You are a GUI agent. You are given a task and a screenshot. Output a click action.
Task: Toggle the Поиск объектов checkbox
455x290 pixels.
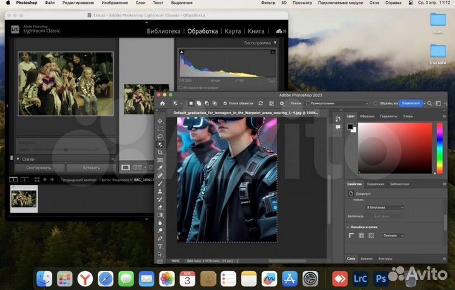coord(224,103)
